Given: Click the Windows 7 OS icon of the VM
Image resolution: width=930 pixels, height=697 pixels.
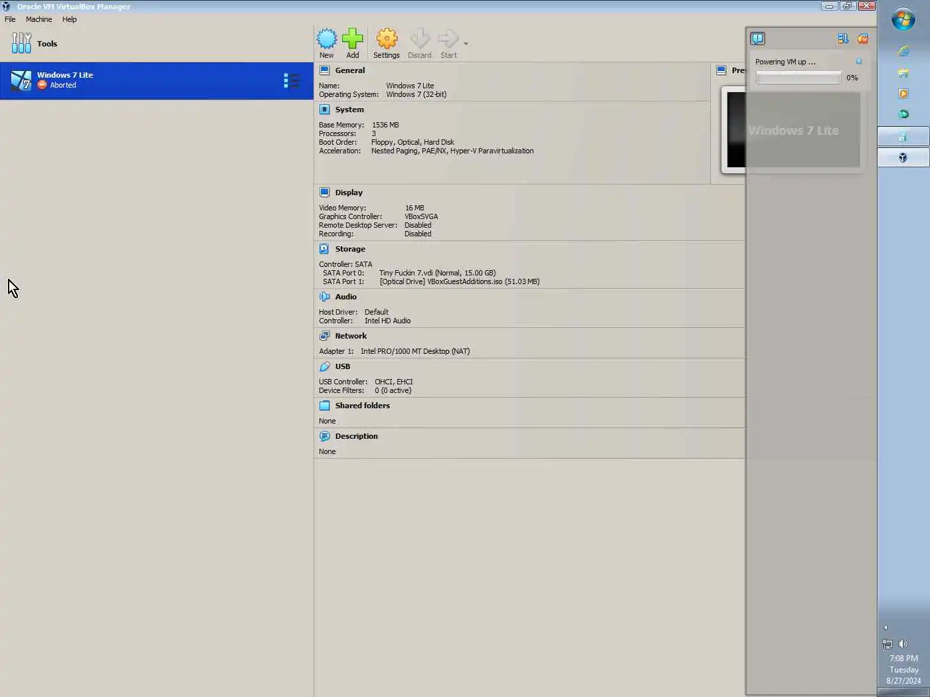Looking at the screenshot, I should click(21, 80).
